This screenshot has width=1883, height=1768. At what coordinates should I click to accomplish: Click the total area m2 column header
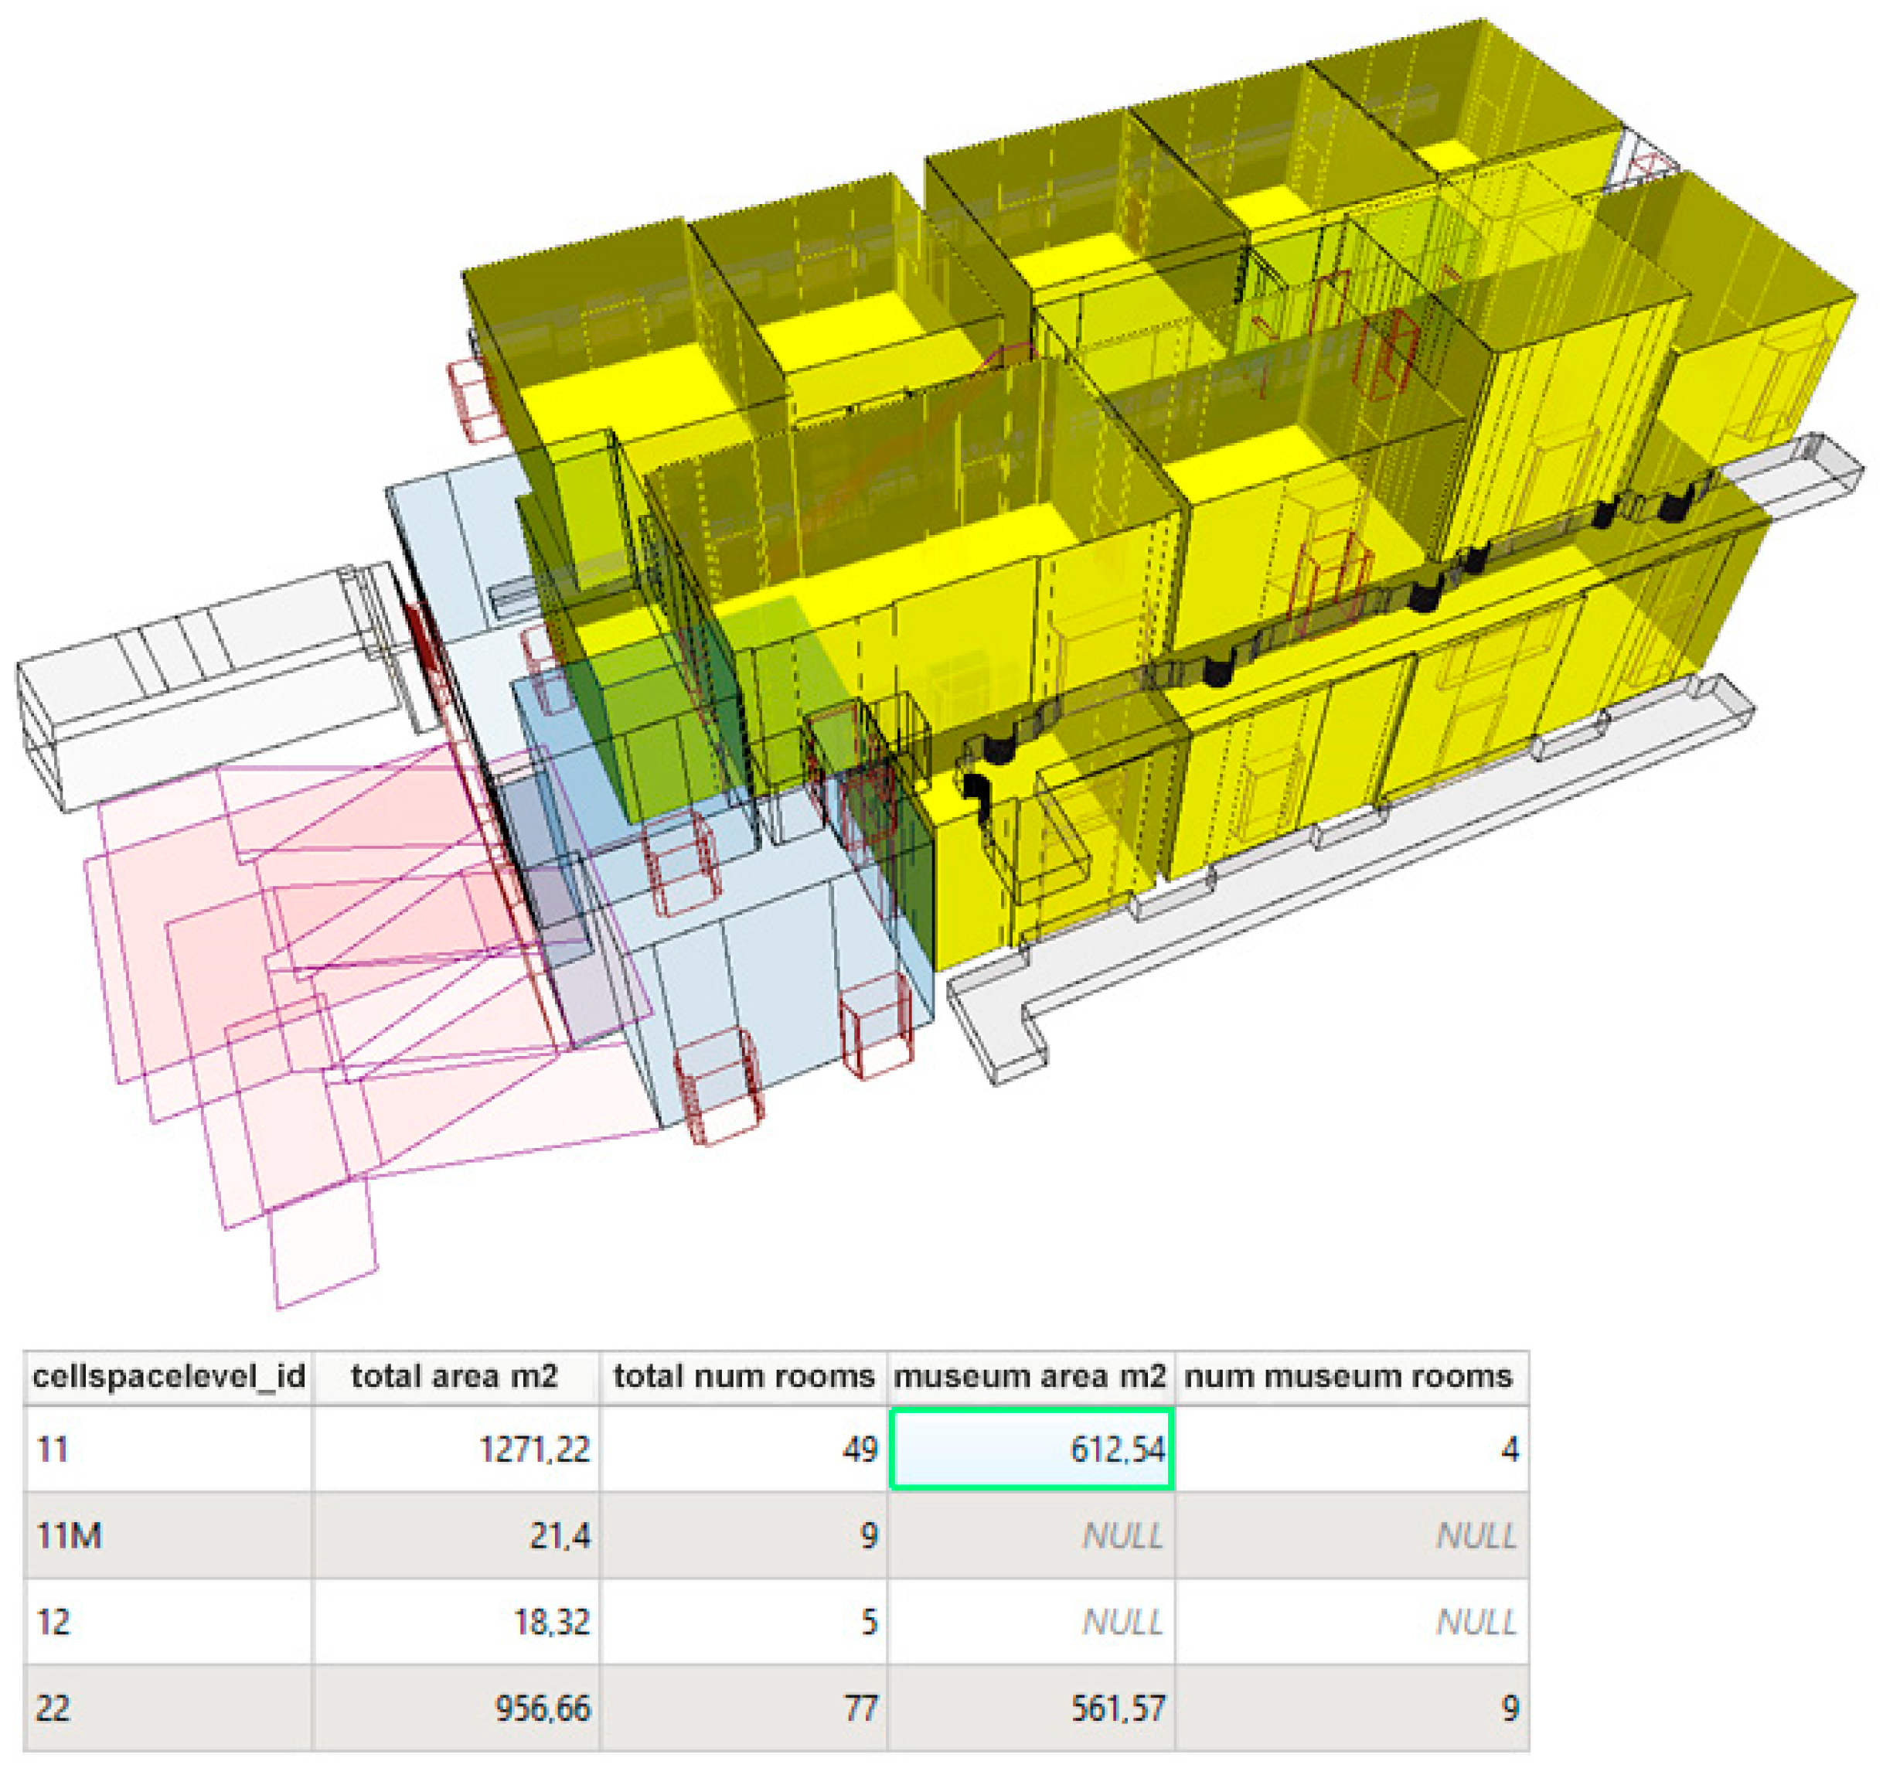tap(455, 1376)
